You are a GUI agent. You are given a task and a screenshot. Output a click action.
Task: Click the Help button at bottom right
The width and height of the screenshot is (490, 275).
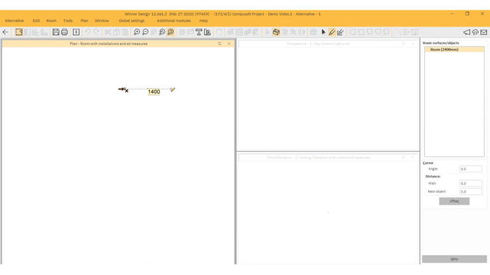(454, 259)
